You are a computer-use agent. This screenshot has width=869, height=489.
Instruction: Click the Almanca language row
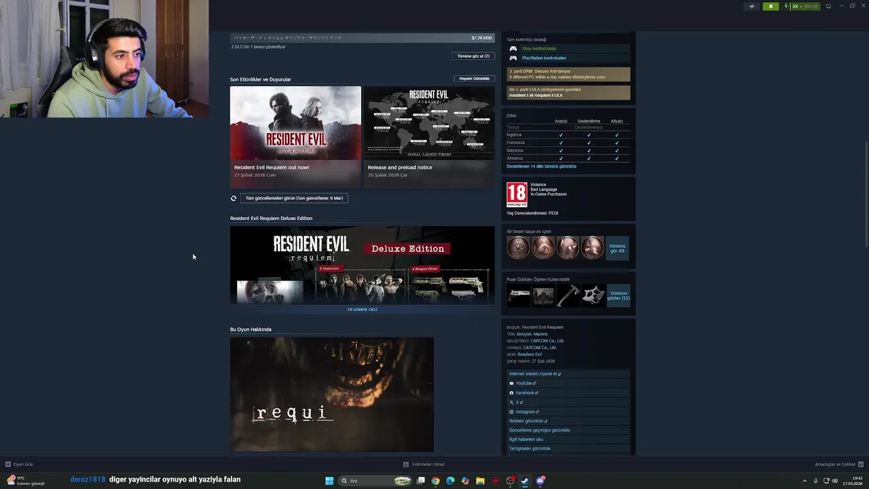click(568, 158)
